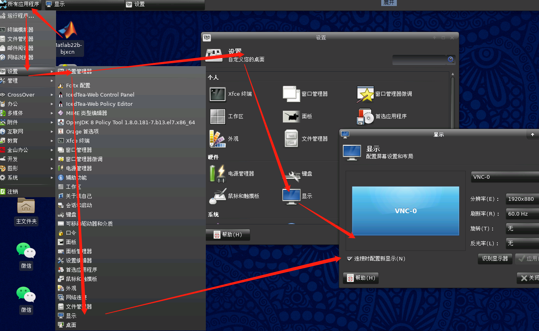This screenshot has height=331, width=539.
Task: Open the Xfce 终端 settings icon
Action: [217, 94]
